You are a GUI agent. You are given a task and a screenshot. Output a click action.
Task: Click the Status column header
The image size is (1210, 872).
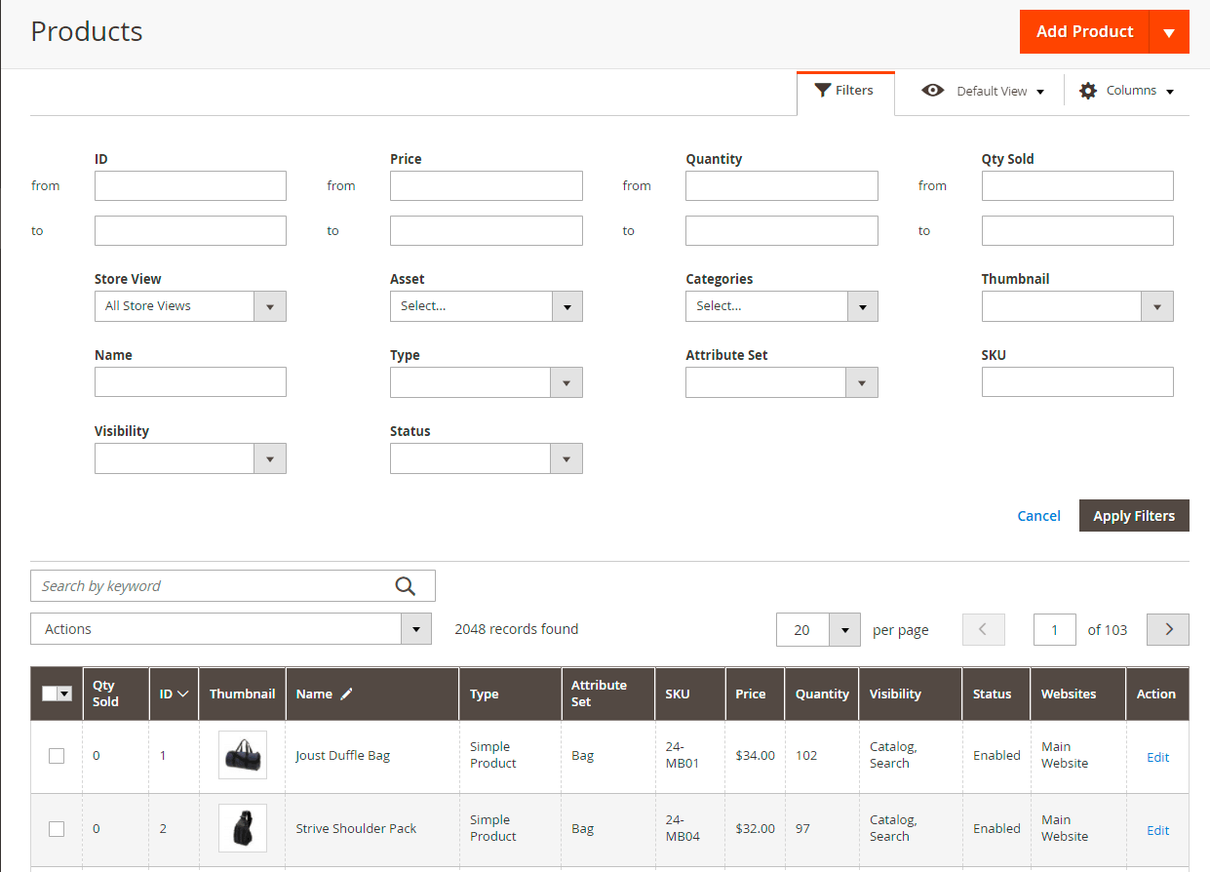tap(995, 694)
